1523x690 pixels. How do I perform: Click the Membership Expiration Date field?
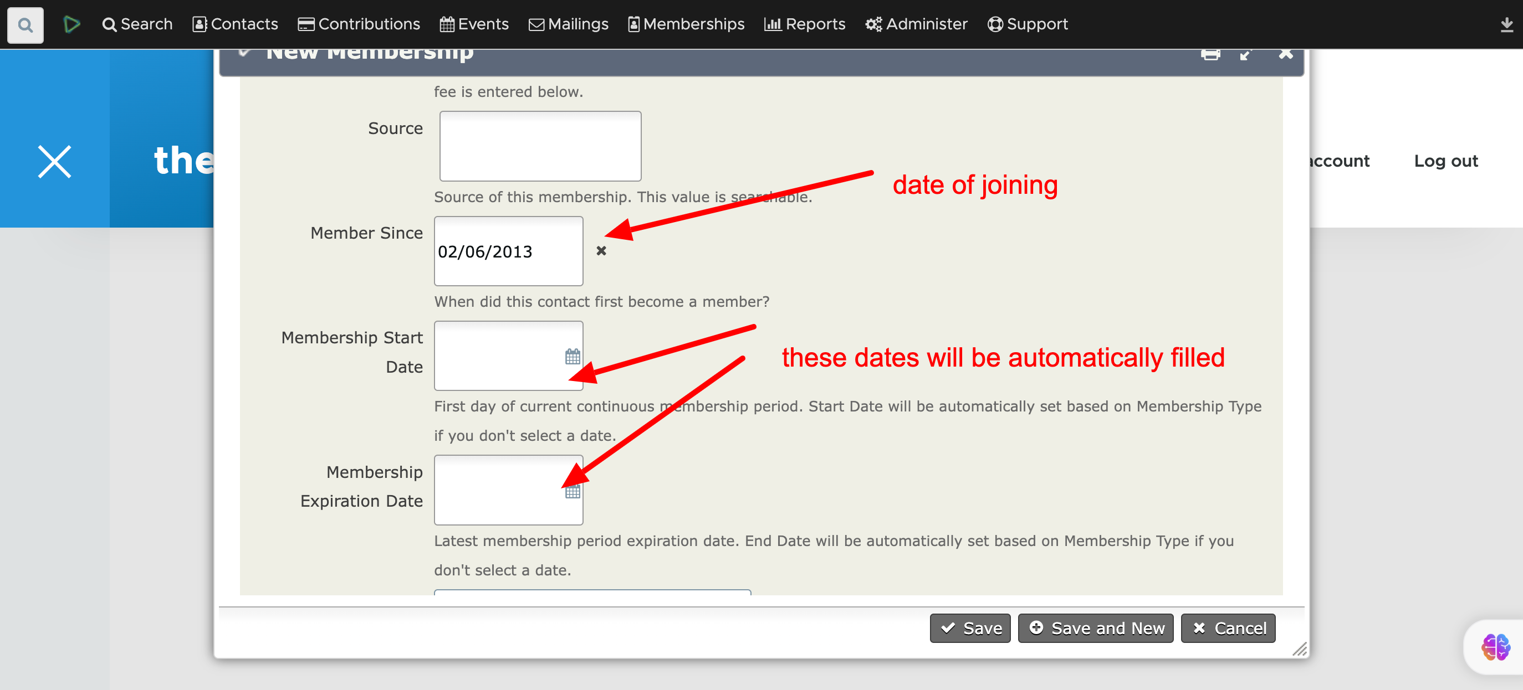[508, 490]
